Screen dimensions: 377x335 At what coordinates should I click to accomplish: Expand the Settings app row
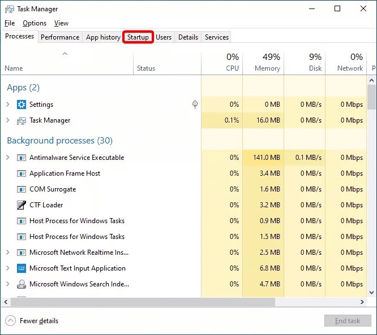[x=8, y=105]
